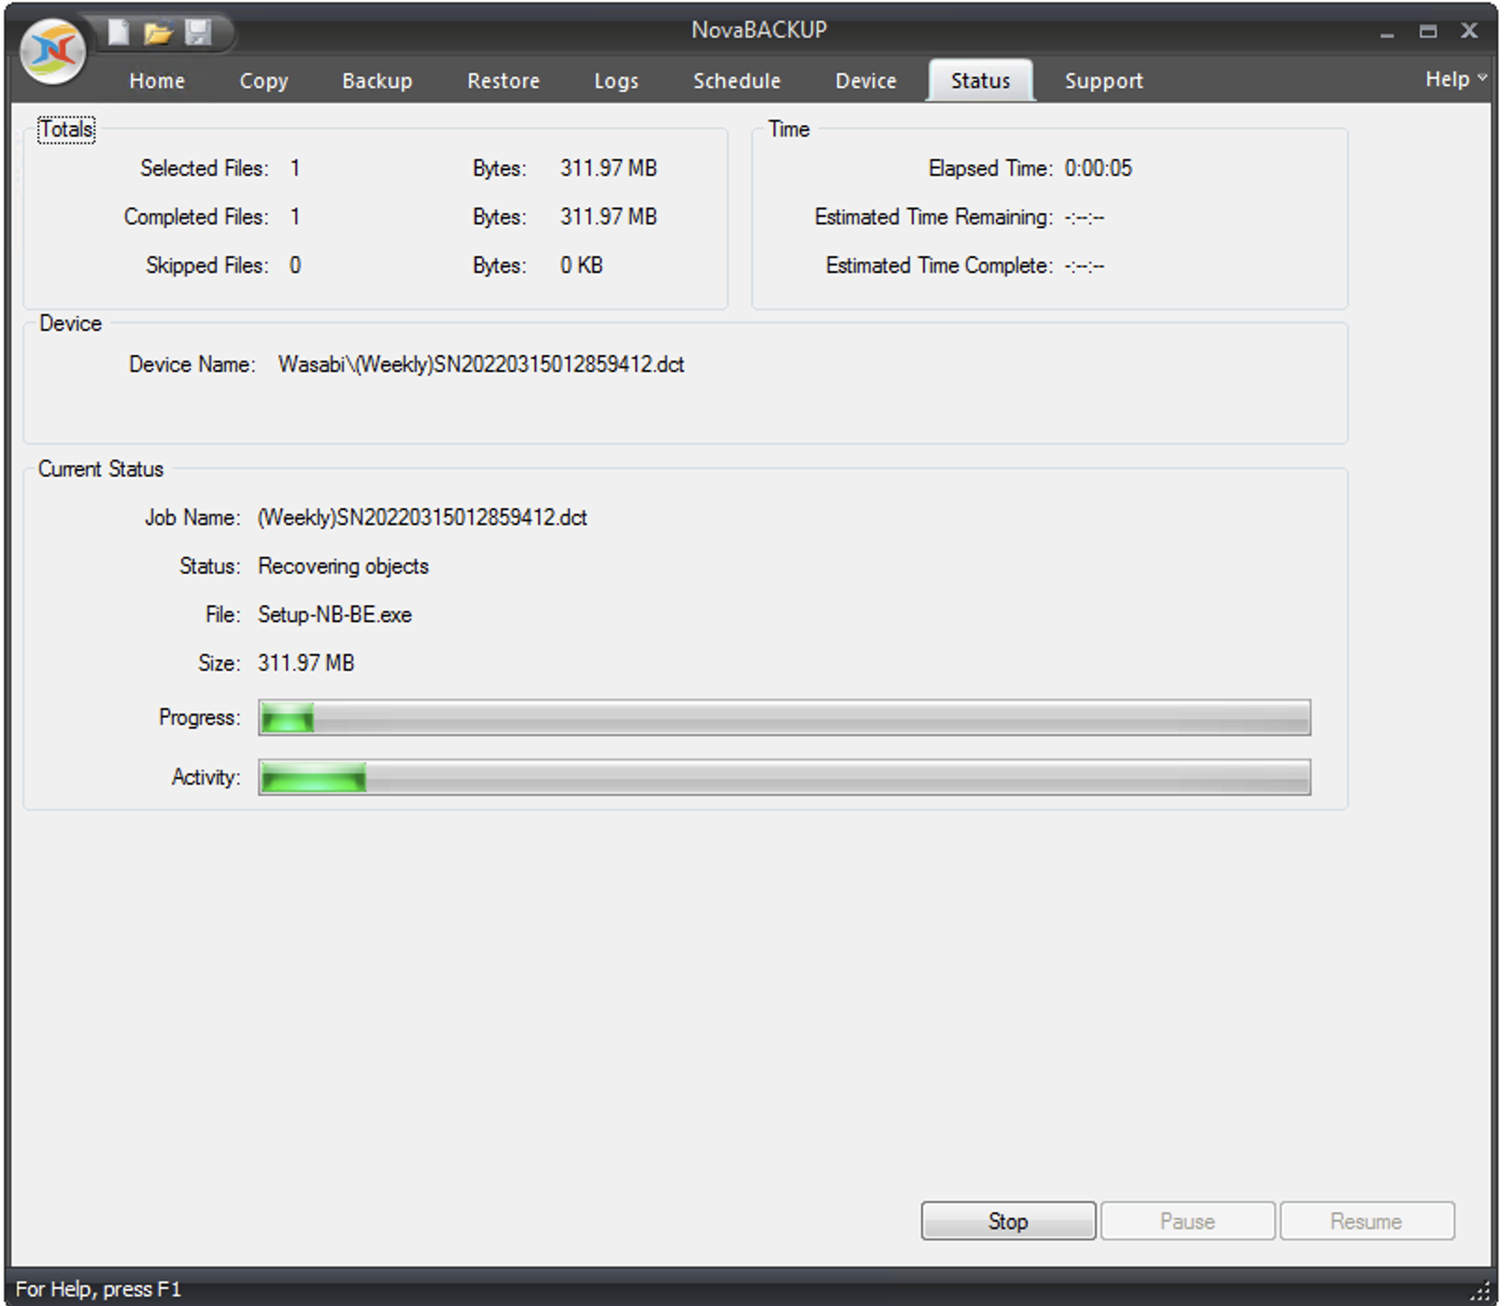Screen dimensions: 1508x1306
Task: Click the Current Status group label
Action: [x=101, y=469]
